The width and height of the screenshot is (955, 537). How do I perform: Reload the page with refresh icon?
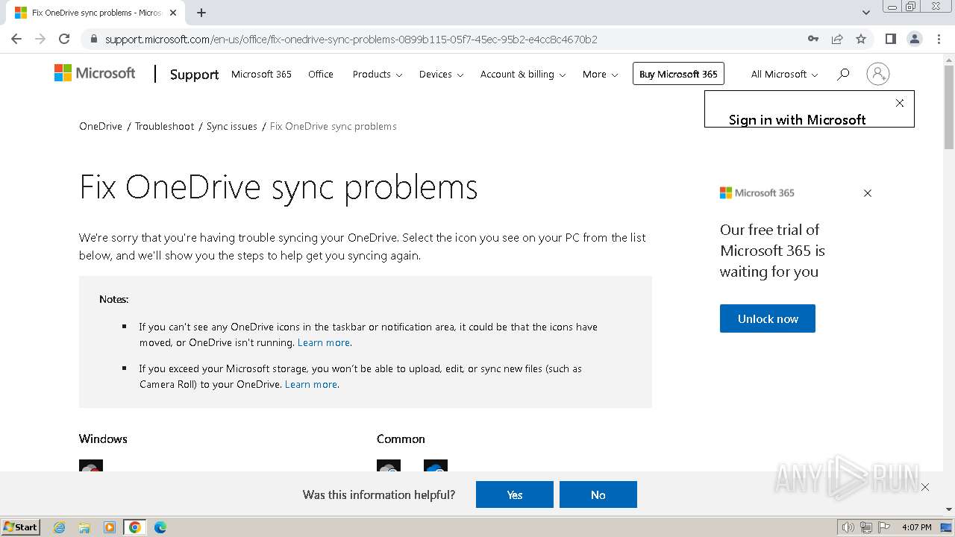coord(64,39)
